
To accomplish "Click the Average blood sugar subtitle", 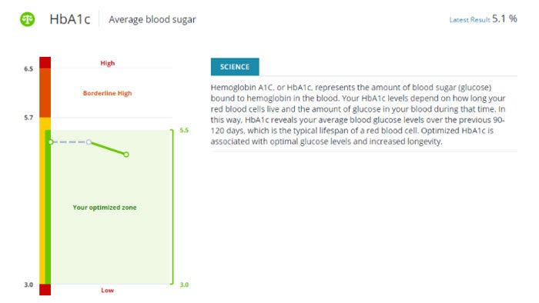I will click(152, 19).
